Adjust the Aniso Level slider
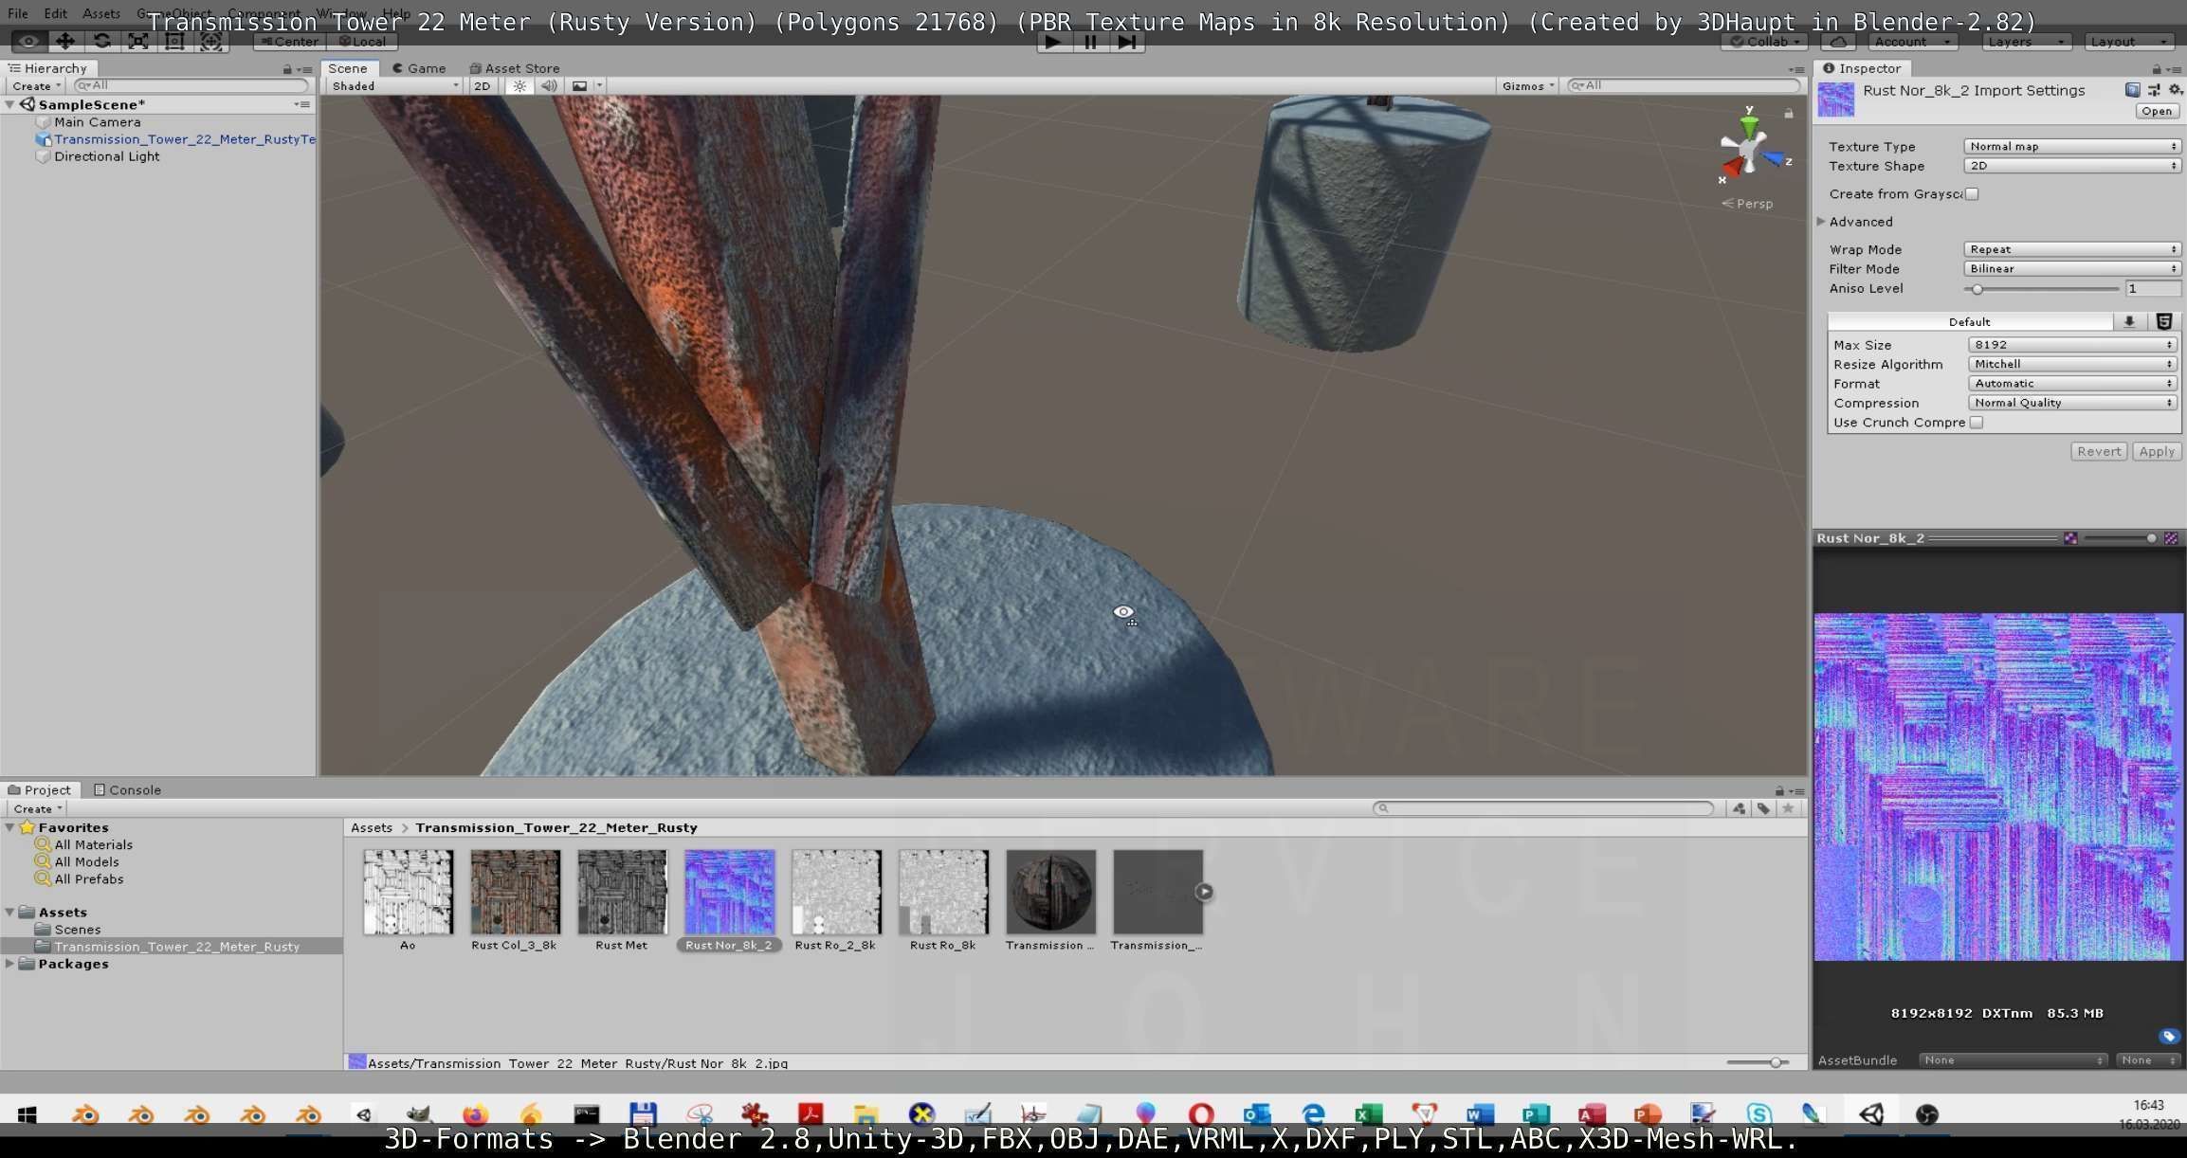 1977,289
